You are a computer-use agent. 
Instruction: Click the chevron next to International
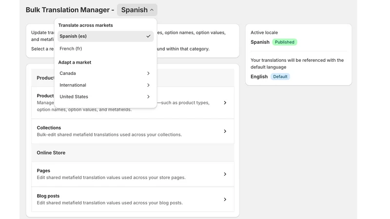click(148, 85)
